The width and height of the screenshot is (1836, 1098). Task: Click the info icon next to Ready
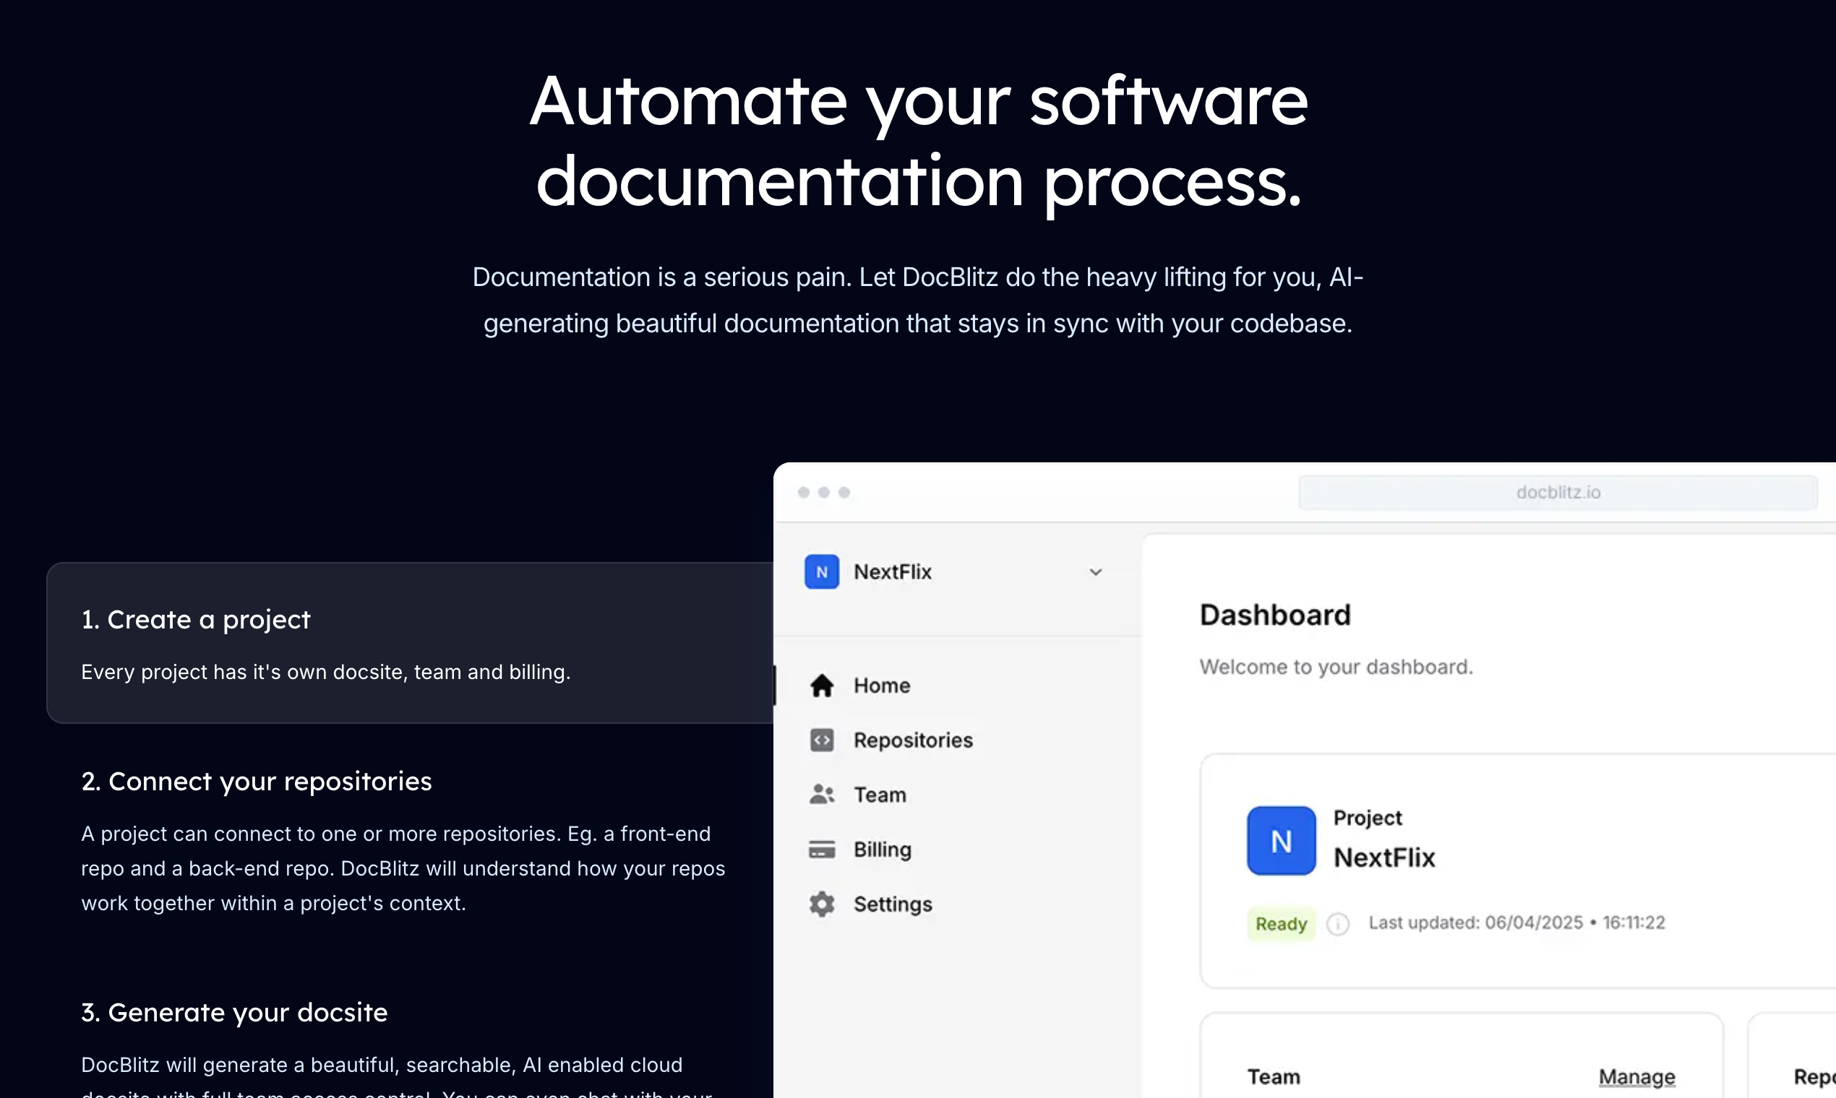1338,924
